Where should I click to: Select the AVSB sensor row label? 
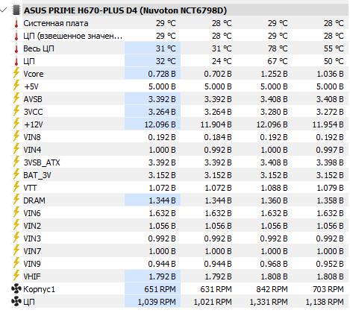tap(33, 99)
